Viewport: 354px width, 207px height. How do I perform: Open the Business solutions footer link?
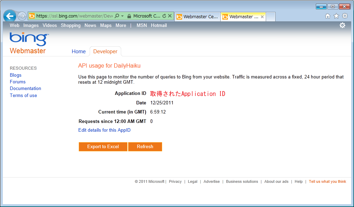point(242,181)
